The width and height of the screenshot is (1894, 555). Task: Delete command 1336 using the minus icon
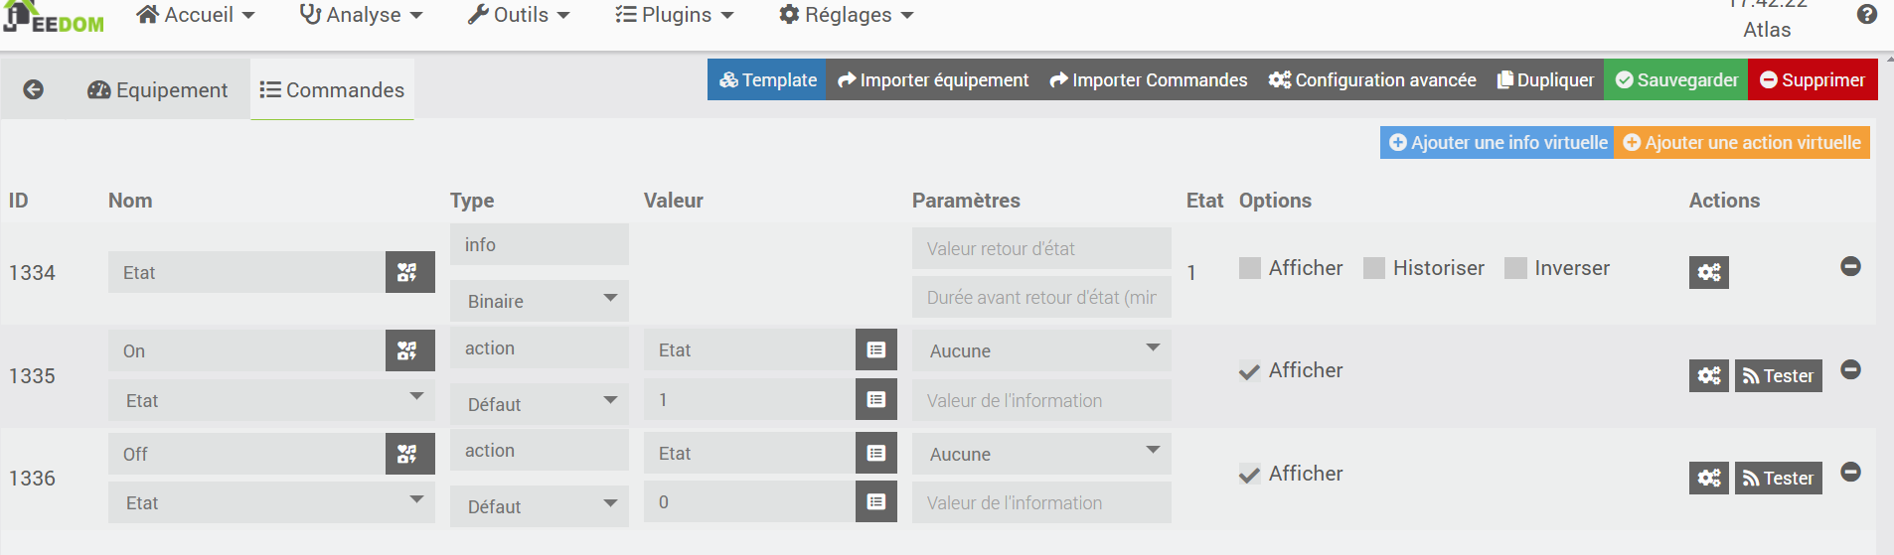coord(1850,472)
